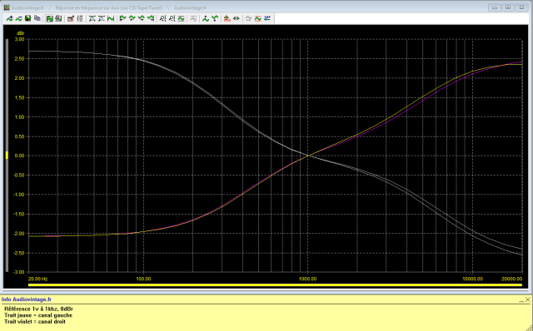Click the red marker curve icon

click(227, 18)
